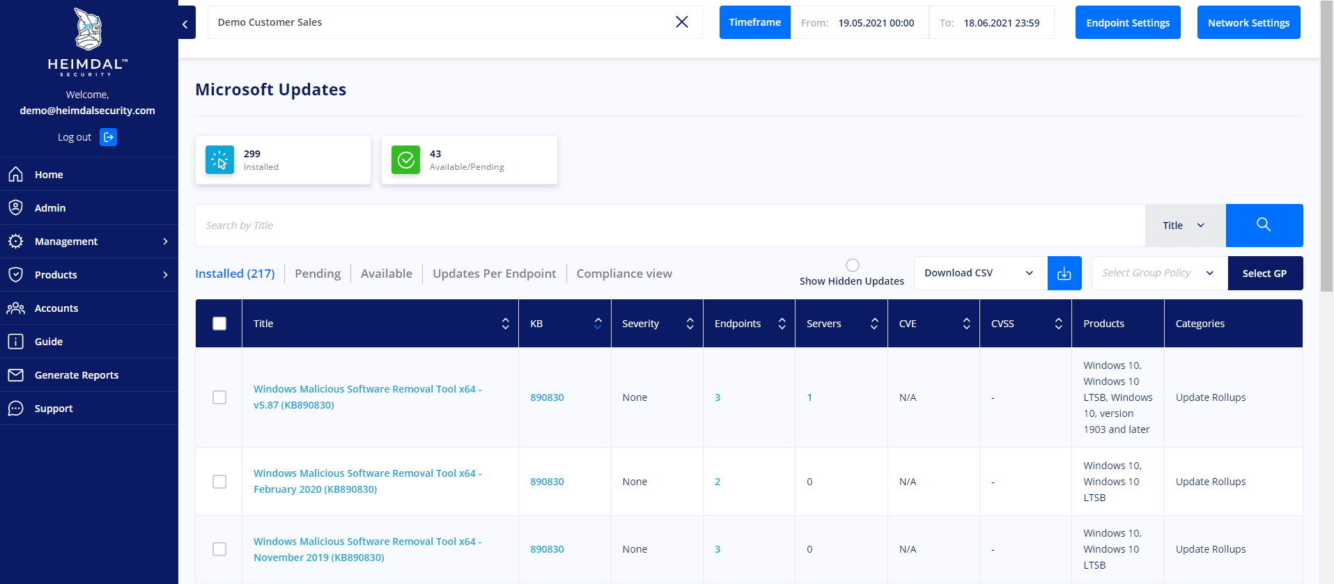Viewport: 1334px width, 584px height.
Task: Click the Generate Reports envelope icon
Action: pos(16,374)
